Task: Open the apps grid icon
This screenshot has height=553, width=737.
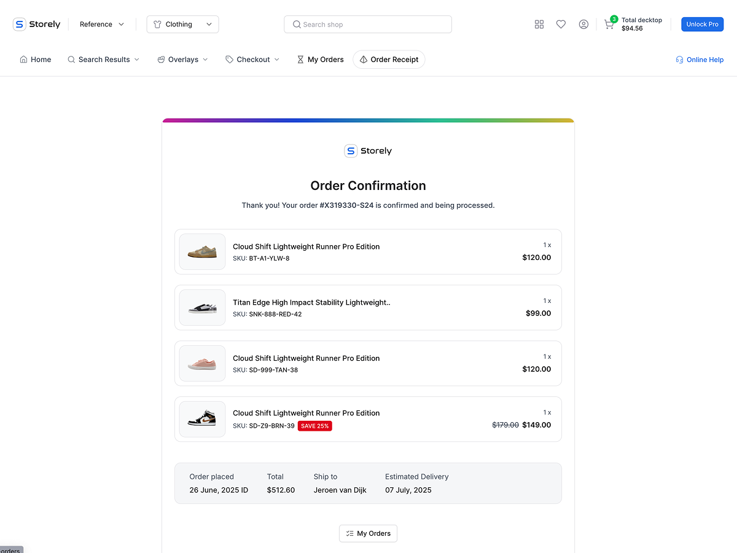Action: [x=539, y=24]
